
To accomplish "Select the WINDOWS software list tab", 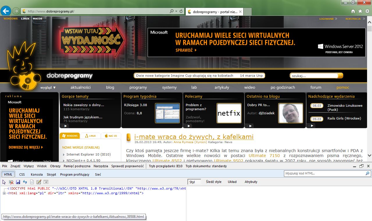I will pos(69,136).
